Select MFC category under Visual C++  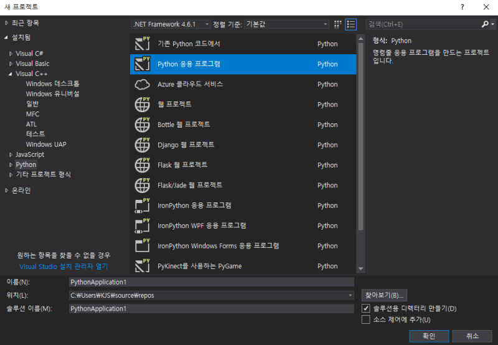coord(33,114)
